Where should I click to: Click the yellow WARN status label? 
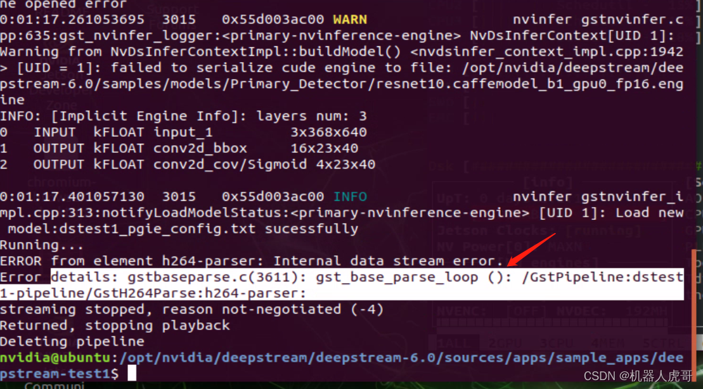tap(349, 19)
